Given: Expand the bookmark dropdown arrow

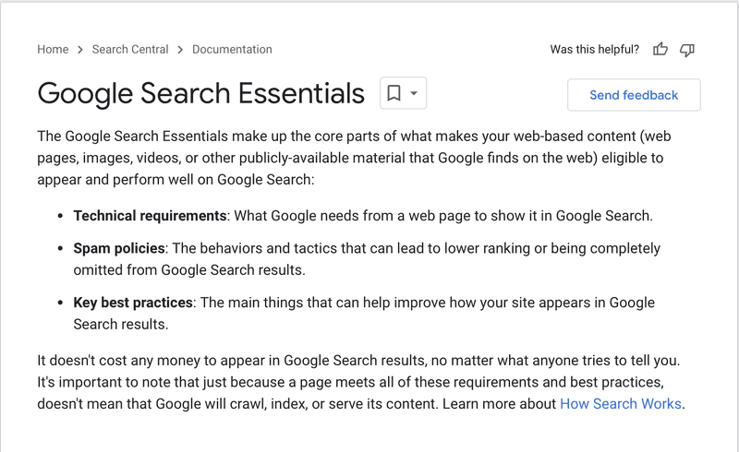Looking at the screenshot, I should [414, 93].
